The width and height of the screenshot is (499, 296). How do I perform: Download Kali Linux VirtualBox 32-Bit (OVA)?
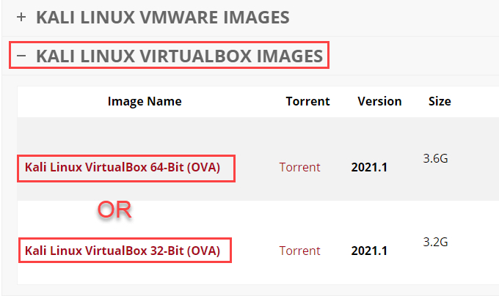point(123,251)
